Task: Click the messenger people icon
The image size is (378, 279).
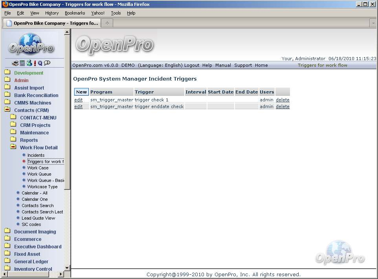Action: [29, 63]
